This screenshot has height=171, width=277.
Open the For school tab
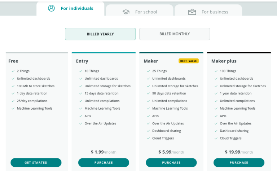(x=140, y=10)
